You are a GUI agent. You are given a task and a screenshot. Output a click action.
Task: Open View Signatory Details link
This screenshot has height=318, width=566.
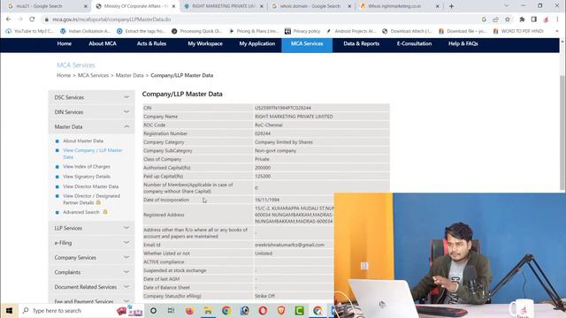87,177
